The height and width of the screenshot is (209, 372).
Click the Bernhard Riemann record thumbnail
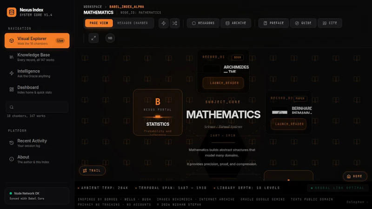pyautogui.click(x=280, y=110)
